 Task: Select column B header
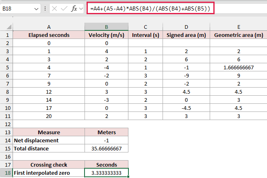[106, 27]
